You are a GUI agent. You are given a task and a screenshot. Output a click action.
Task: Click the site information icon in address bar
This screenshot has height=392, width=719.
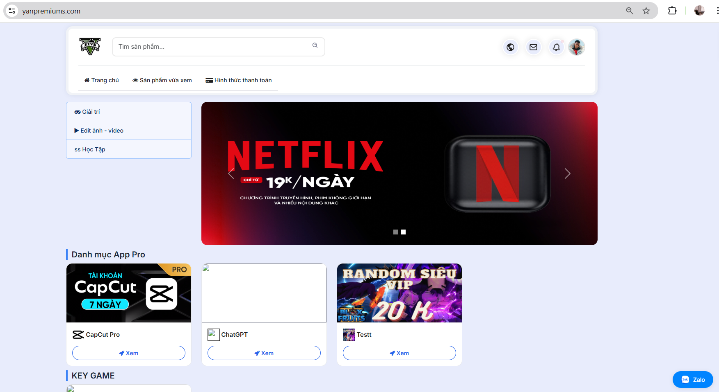(12, 11)
